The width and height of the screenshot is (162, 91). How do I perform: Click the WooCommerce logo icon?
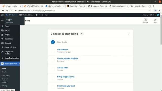pyautogui.click(x=2, y=64)
